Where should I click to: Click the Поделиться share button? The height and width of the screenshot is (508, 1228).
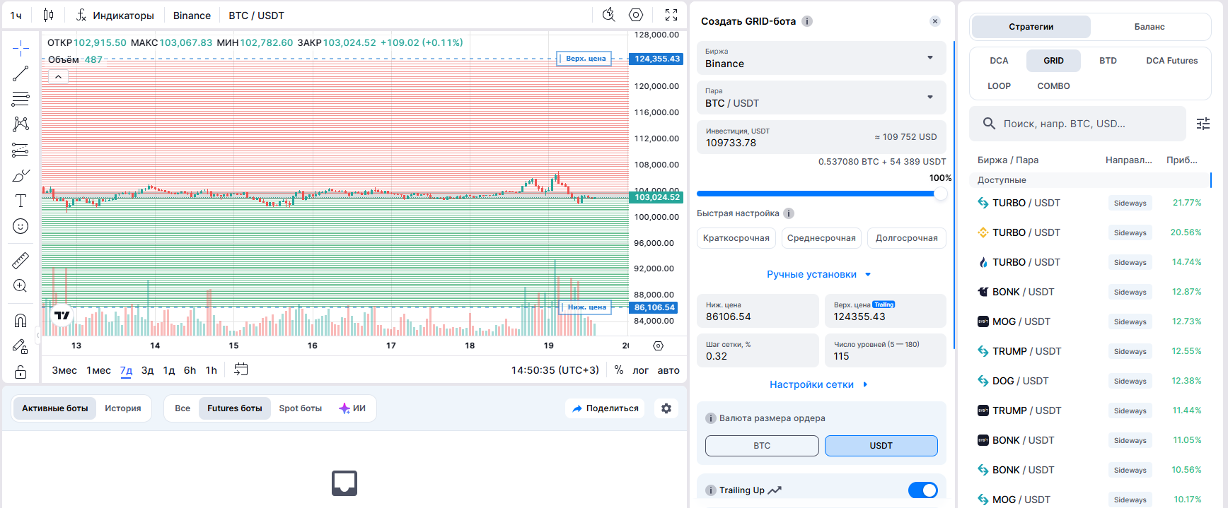605,408
